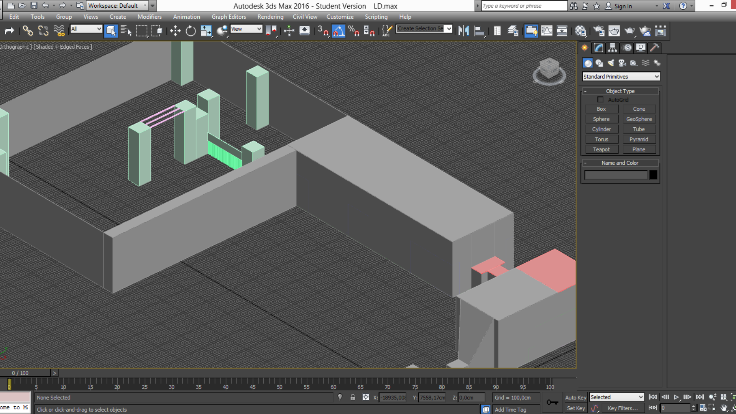Collapse the Object Type rollout
Image resolution: width=736 pixels, height=414 pixels.
[620, 91]
